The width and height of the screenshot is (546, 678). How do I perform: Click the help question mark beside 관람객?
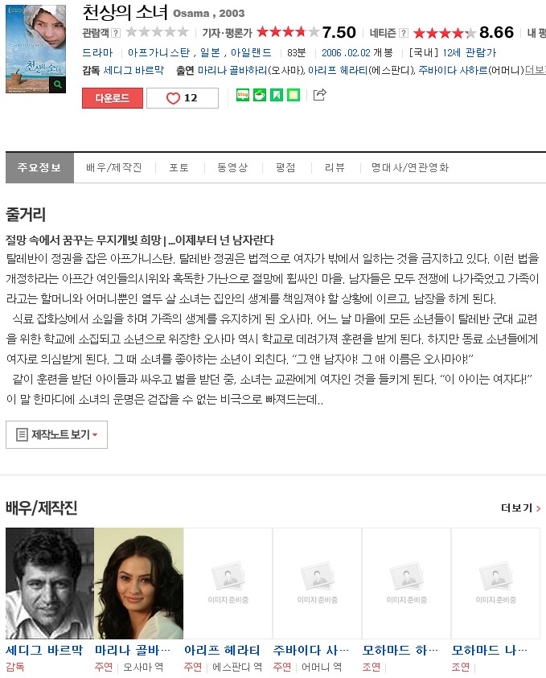click(x=116, y=32)
